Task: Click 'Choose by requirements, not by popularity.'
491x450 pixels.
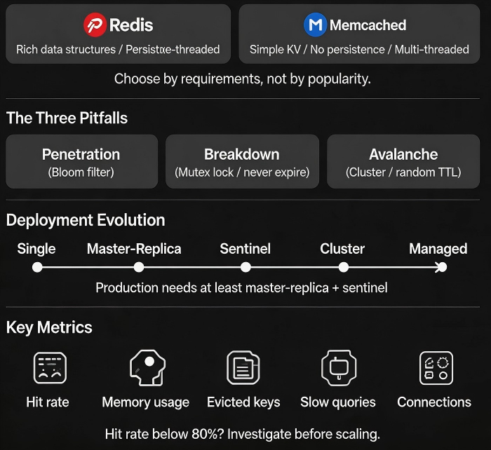Action: coord(243,79)
